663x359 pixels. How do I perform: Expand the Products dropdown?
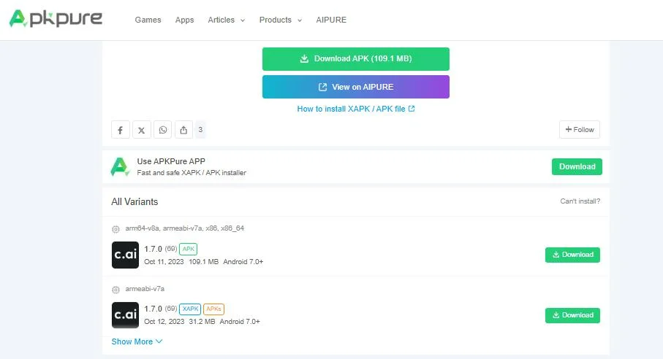tap(281, 20)
